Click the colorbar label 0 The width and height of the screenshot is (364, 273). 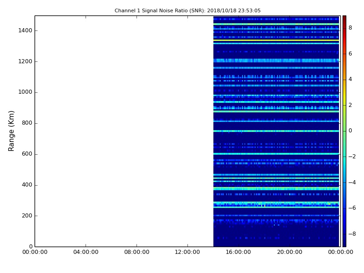[350, 131]
